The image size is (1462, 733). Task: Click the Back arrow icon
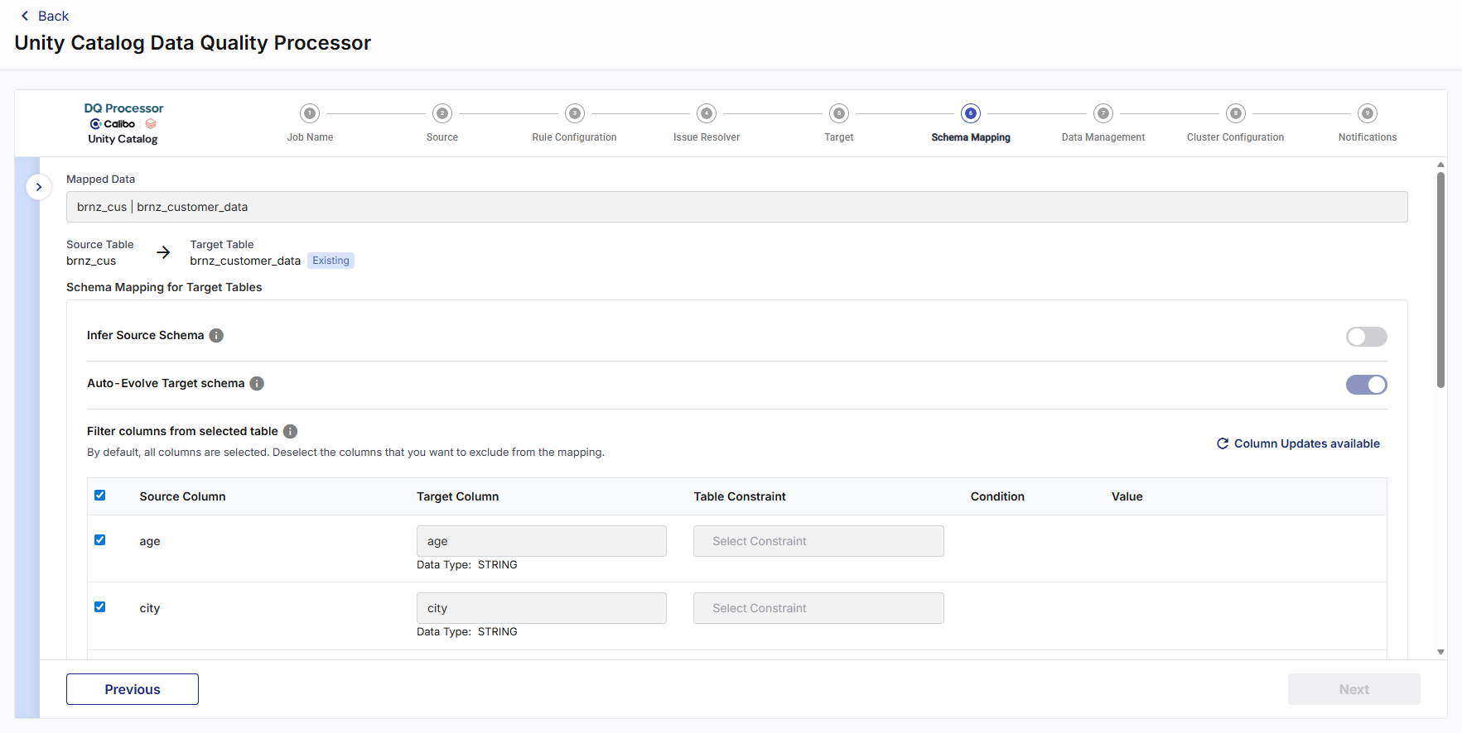pos(25,16)
